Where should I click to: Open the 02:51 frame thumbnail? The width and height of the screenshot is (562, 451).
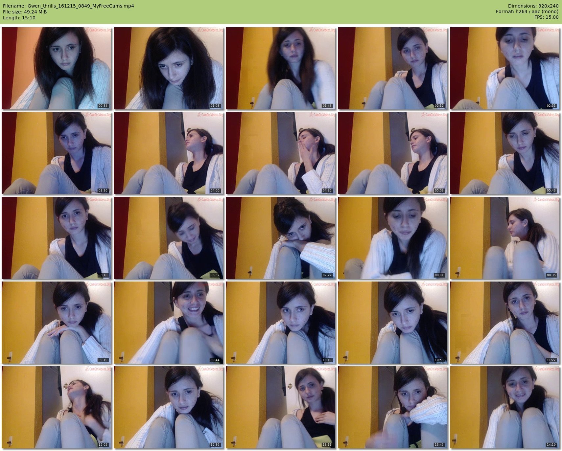[504, 68]
